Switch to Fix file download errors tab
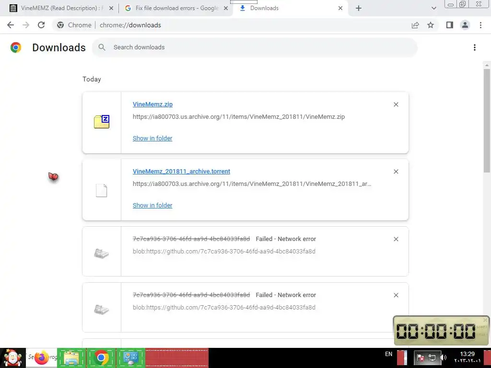This screenshot has width=491, height=368. (x=177, y=9)
